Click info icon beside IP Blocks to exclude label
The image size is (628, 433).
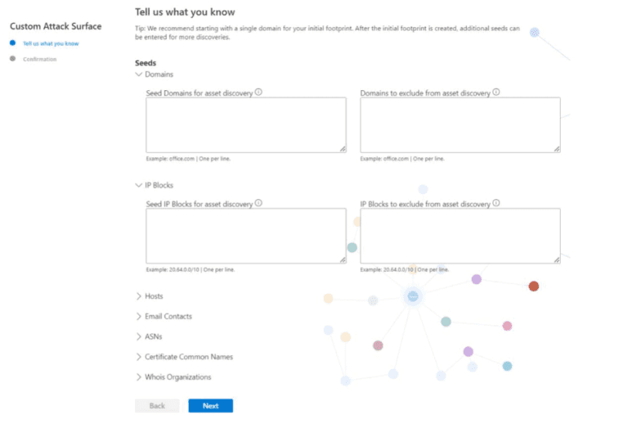[496, 203]
